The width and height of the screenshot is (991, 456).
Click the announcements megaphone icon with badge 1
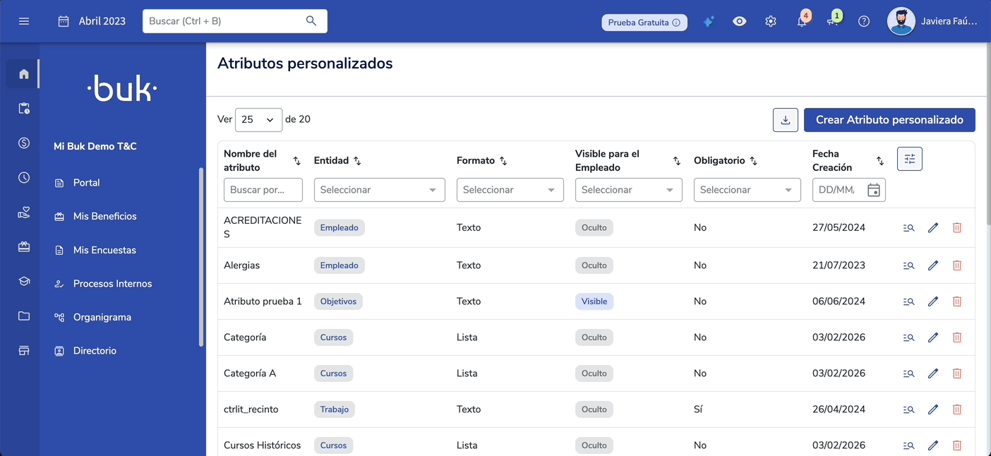pos(833,21)
